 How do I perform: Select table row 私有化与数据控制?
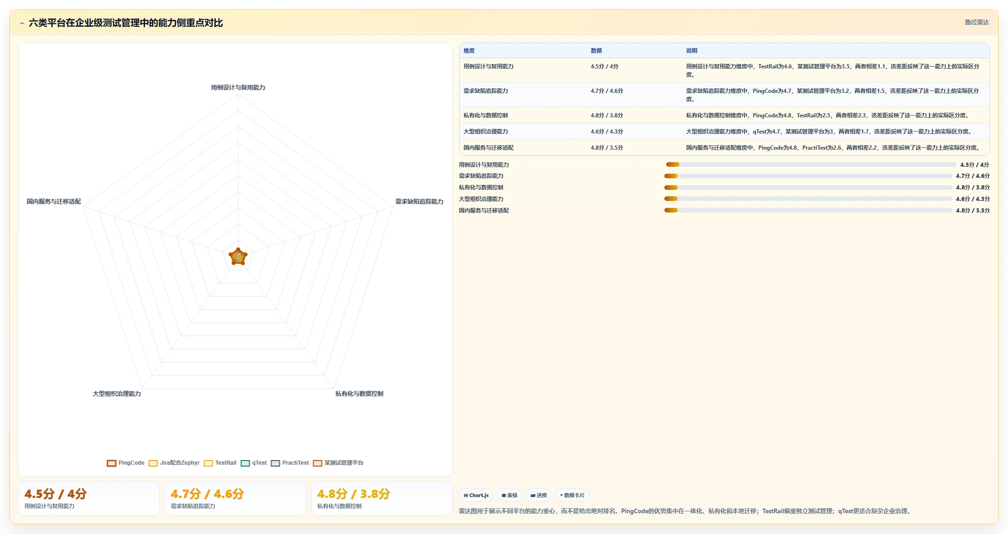[724, 115]
